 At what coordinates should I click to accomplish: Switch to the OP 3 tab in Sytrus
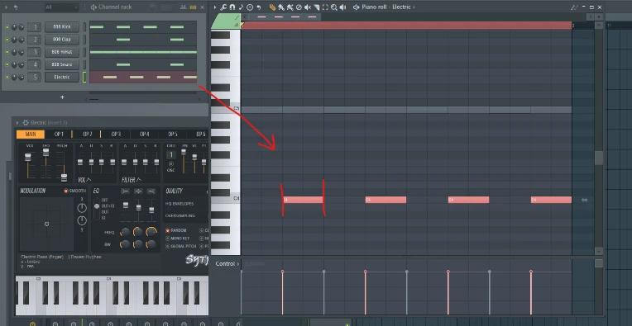pos(116,135)
